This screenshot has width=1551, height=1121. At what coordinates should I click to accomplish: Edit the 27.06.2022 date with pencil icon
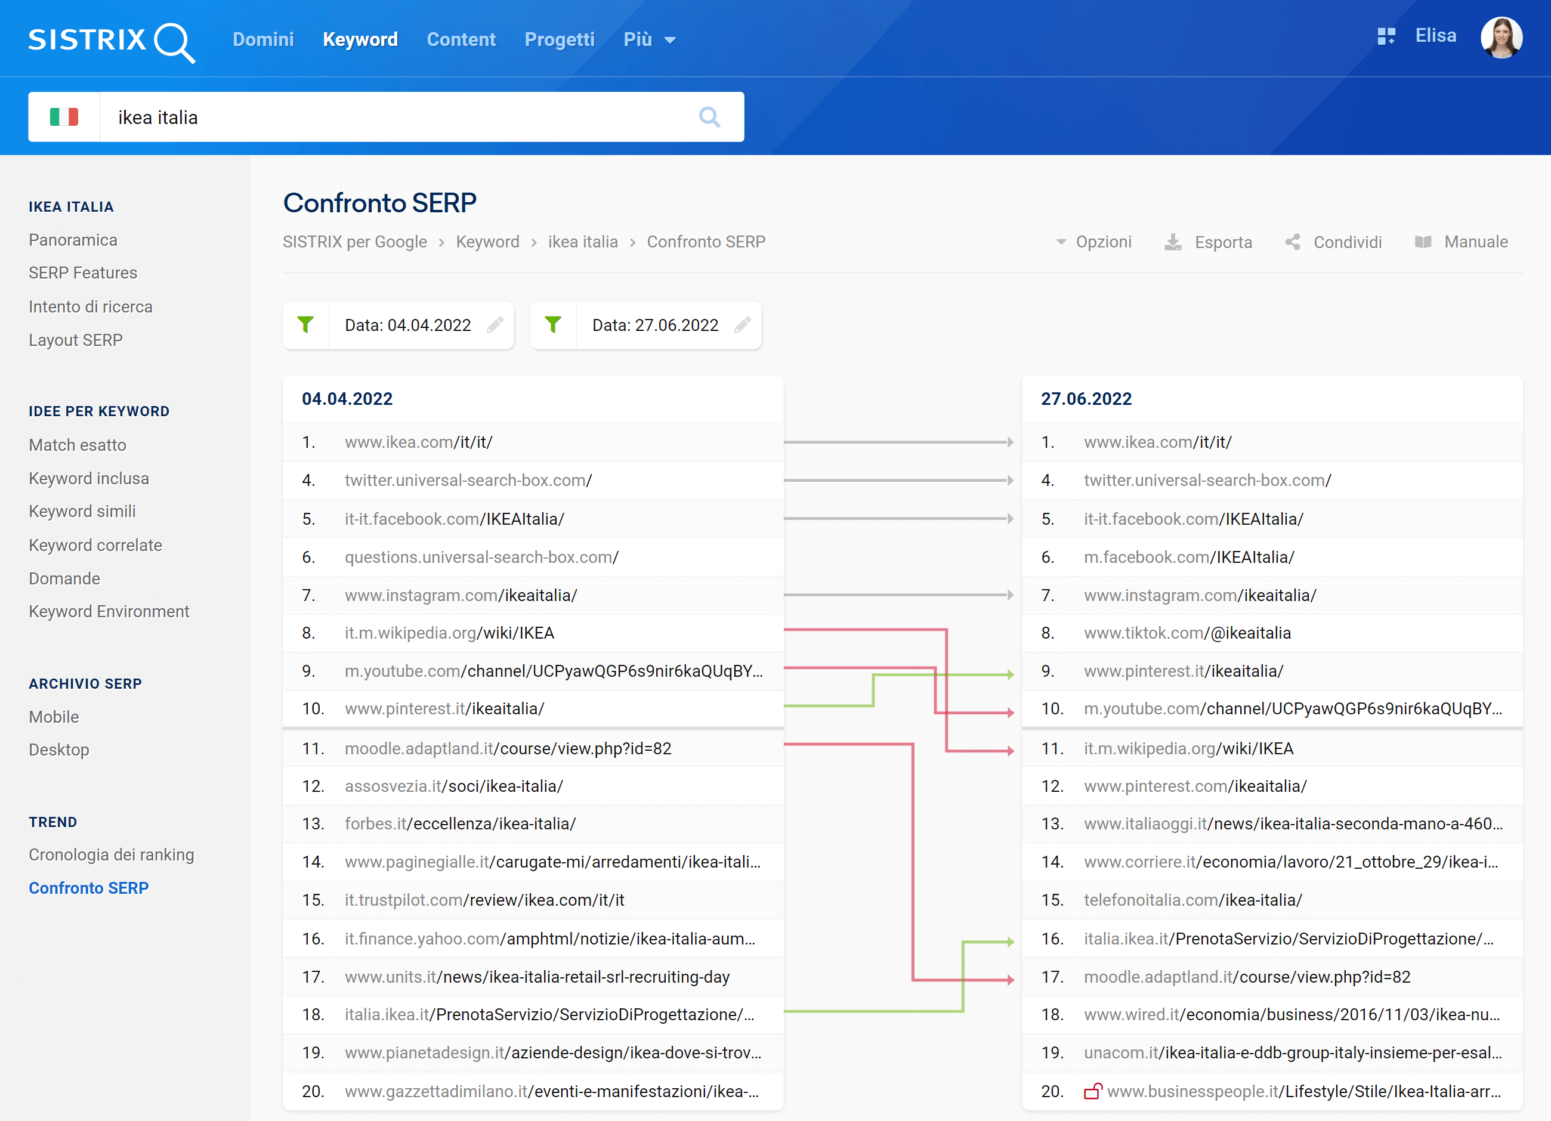[743, 325]
